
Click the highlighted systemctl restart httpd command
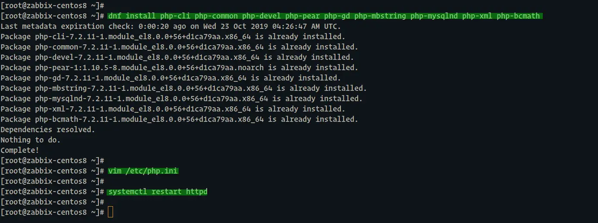pos(158,192)
